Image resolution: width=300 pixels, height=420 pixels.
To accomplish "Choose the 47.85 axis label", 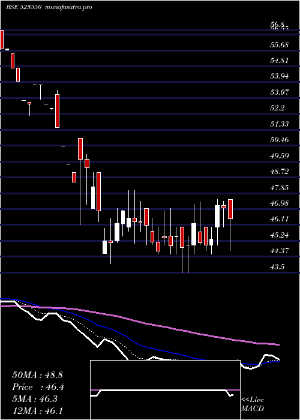I will pyautogui.click(x=280, y=187).
